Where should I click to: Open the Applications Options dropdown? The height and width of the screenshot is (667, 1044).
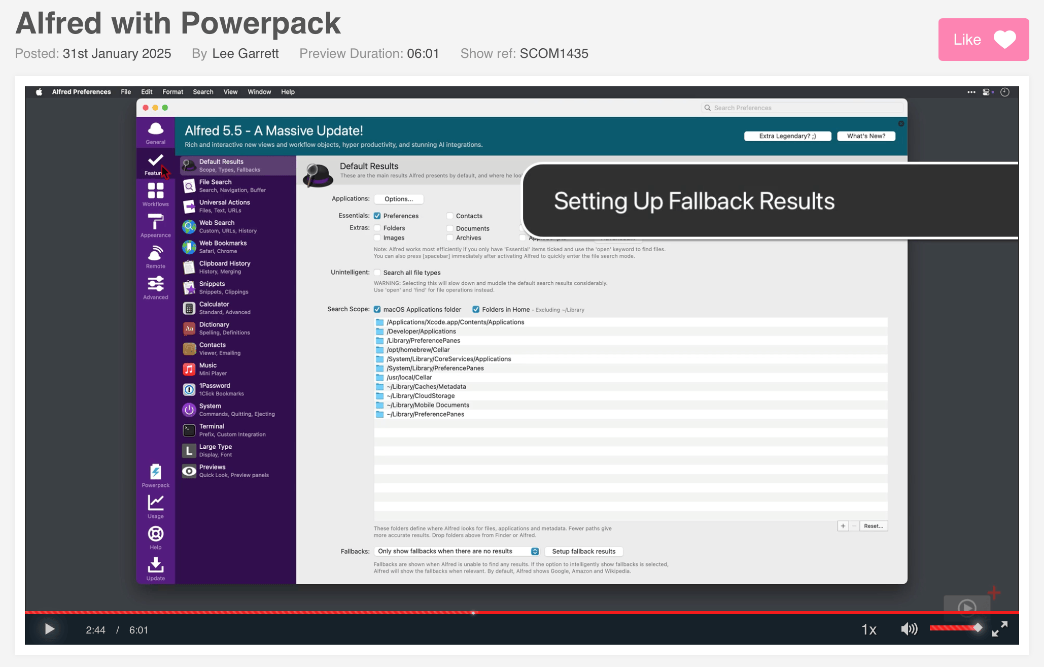click(398, 199)
